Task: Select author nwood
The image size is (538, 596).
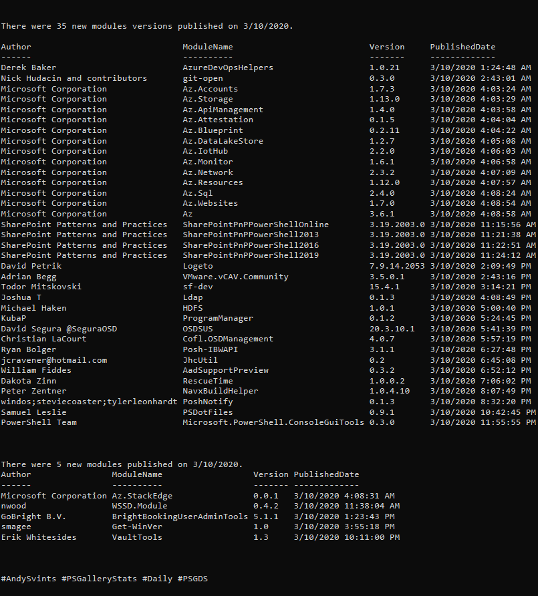Action: [13, 506]
